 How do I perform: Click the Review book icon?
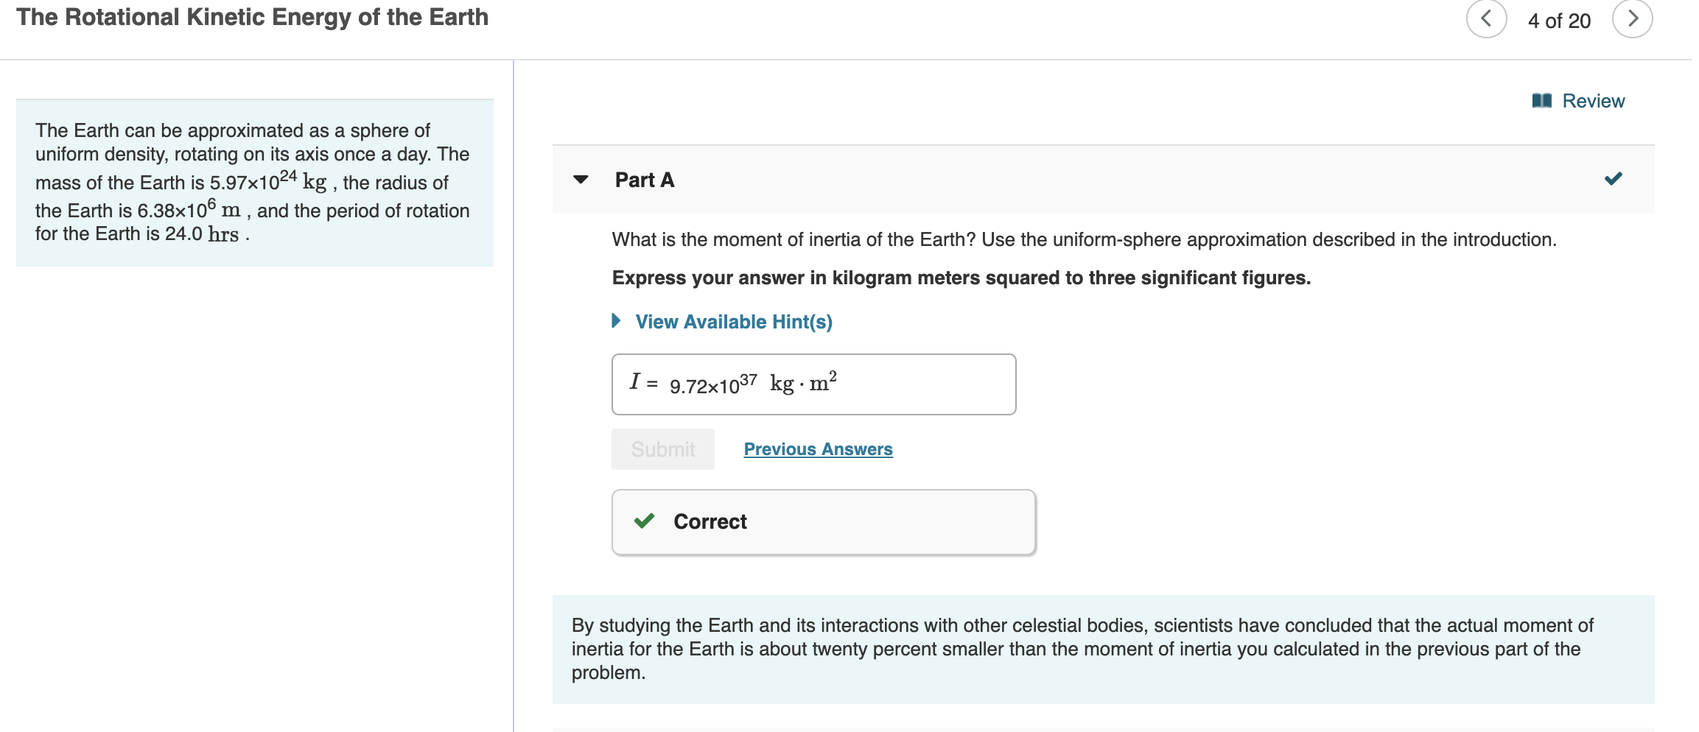click(x=1541, y=101)
